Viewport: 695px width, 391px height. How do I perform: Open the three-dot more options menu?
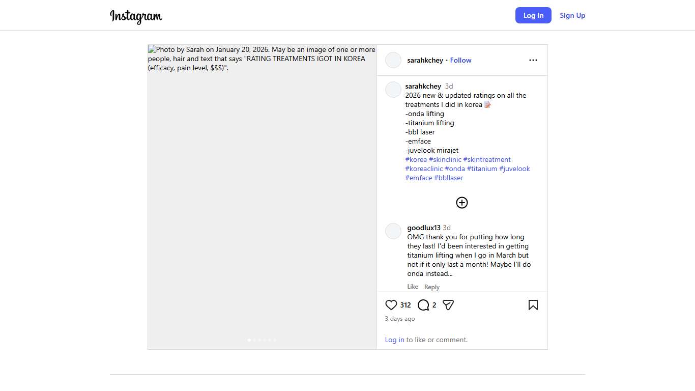[533, 60]
